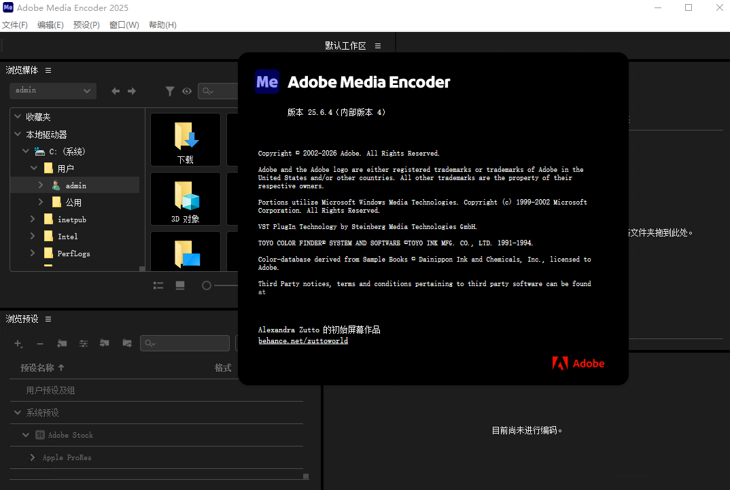This screenshot has height=490, width=730.
Task: Expand the Intel folder chevron
Action: 33,236
